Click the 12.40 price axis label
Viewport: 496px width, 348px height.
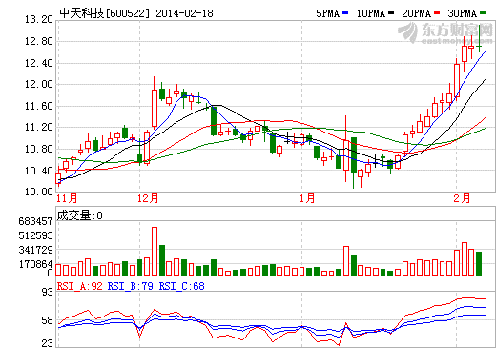39,63
